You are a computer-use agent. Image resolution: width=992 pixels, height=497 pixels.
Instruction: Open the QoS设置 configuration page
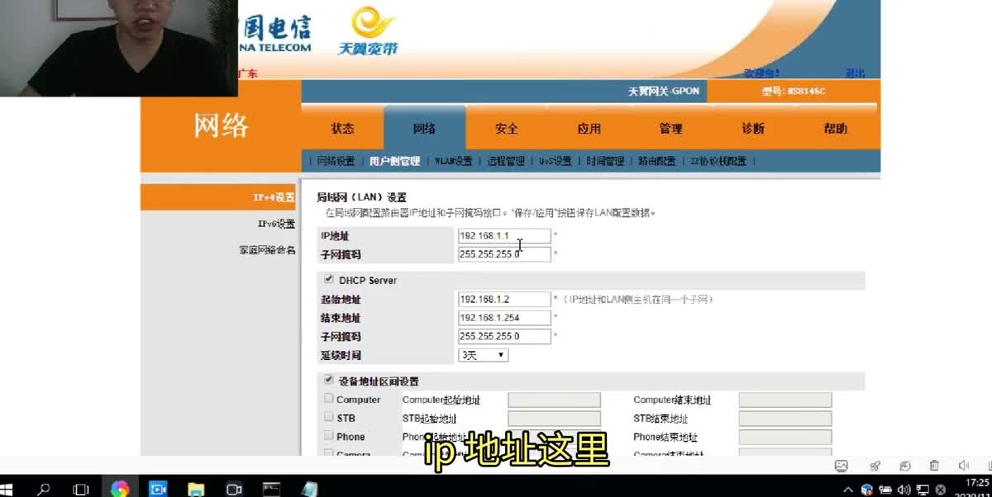pyautogui.click(x=555, y=161)
